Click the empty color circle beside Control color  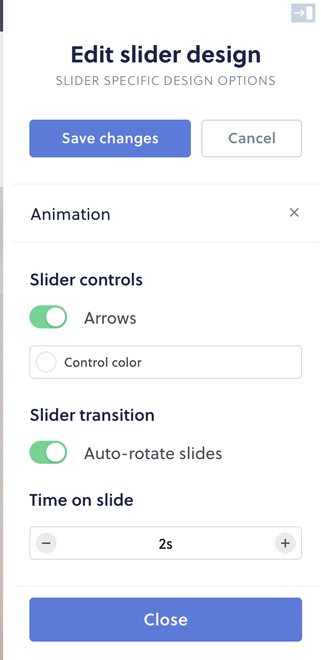click(x=46, y=362)
